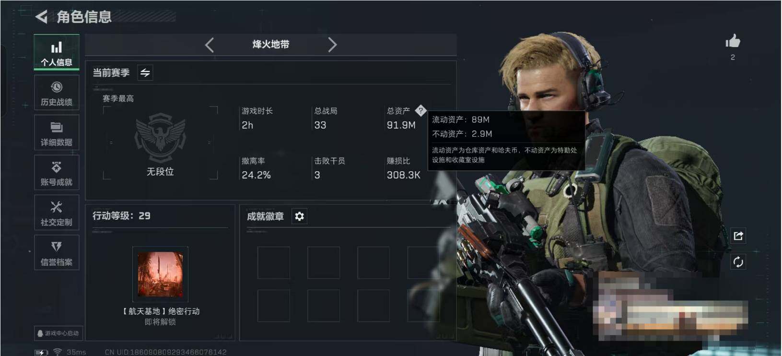Click the 游戏中心启动 button
The height and width of the screenshot is (356, 782).
[58, 333]
